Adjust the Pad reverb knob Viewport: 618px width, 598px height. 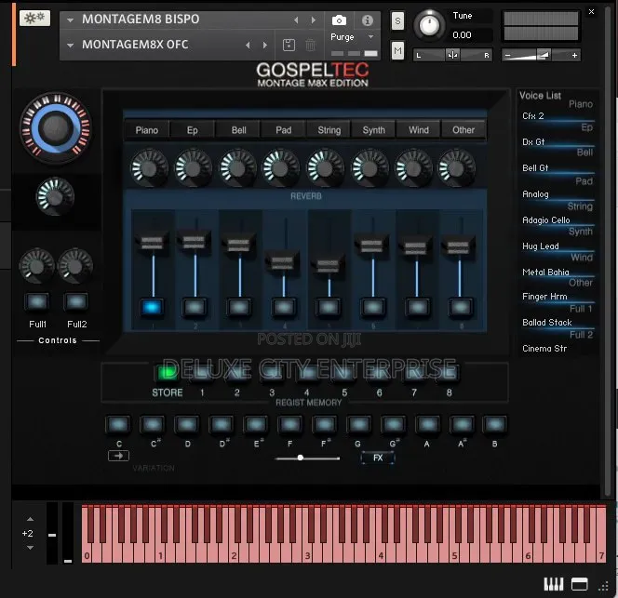tap(281, 168)
